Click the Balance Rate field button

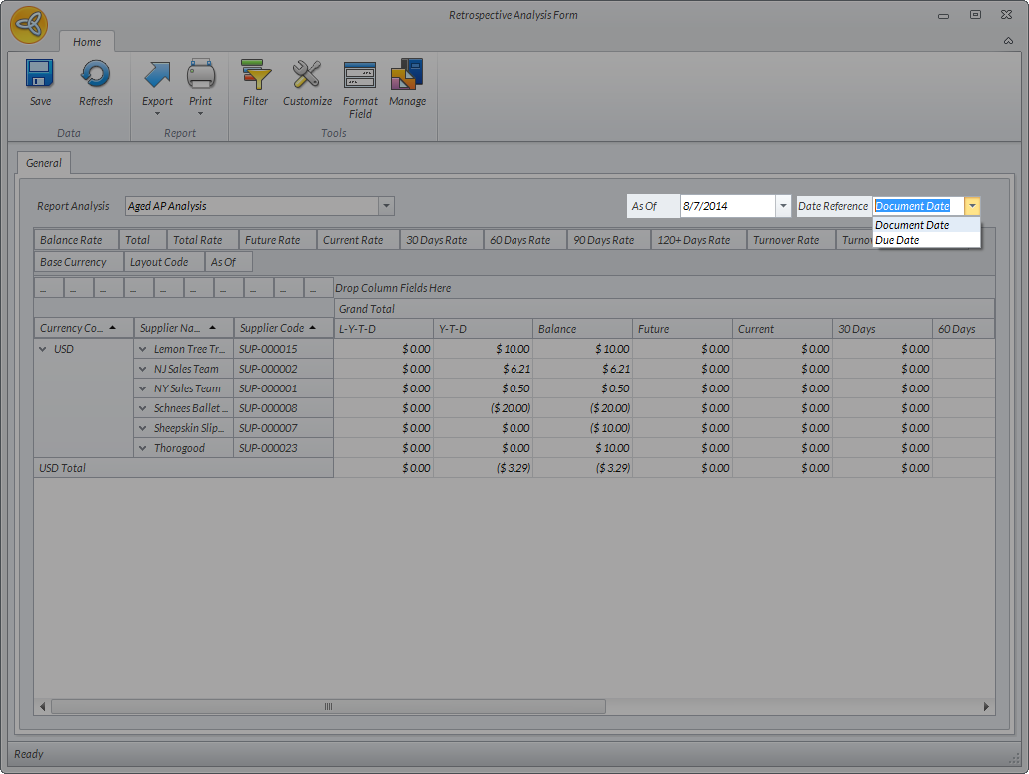click(71, 240)
